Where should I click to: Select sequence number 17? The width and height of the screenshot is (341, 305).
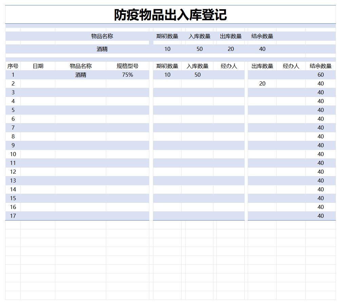click(13, 216)
